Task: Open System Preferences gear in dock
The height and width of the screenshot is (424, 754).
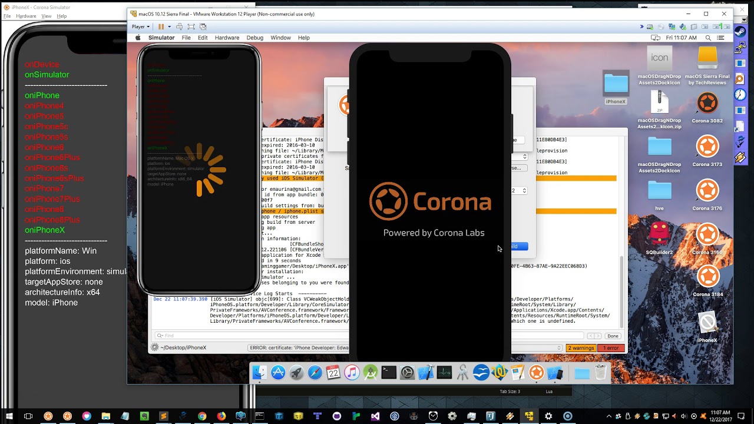Action: click(407, 372)
